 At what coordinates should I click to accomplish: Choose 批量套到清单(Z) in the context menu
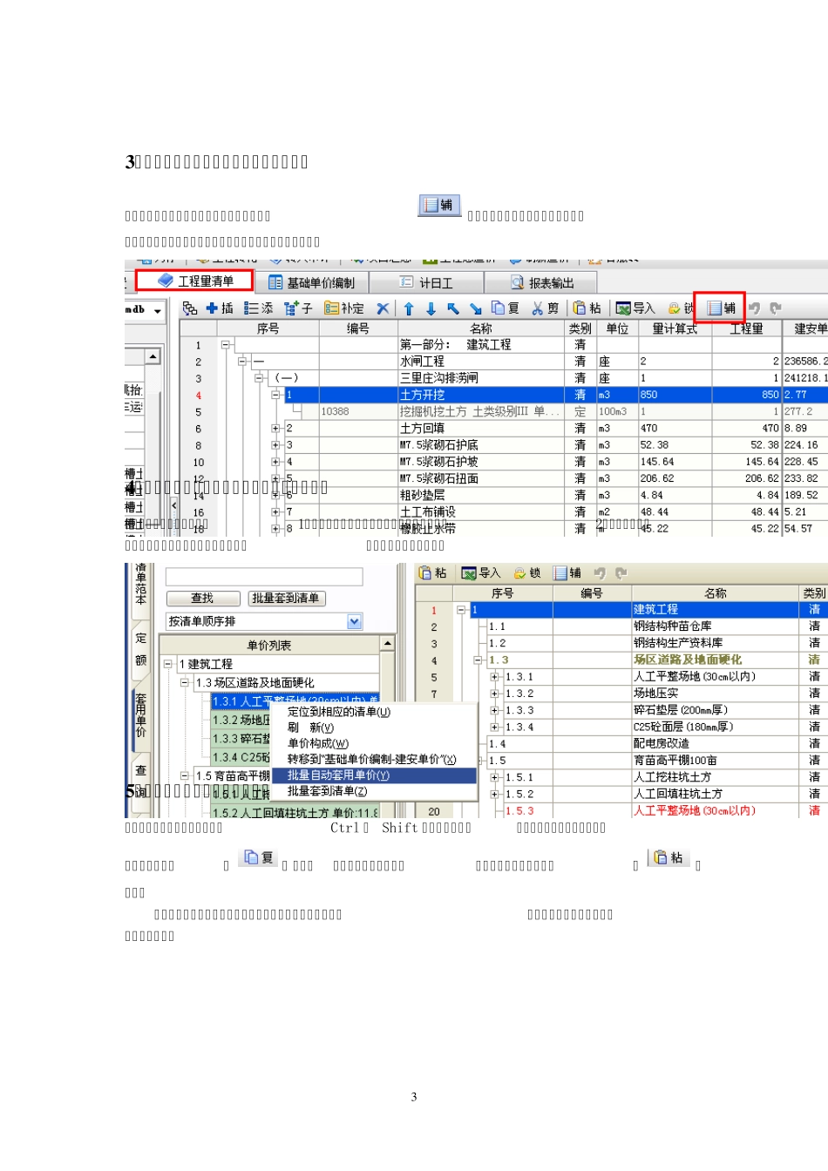point(374,791)
